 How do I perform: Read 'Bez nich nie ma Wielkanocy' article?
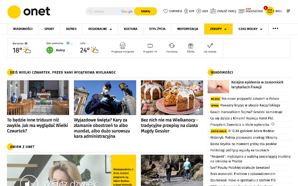tap(169, 125)
